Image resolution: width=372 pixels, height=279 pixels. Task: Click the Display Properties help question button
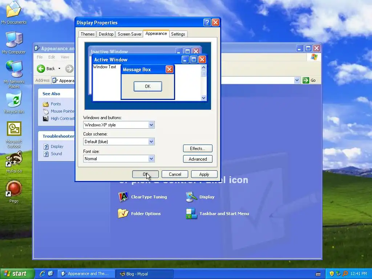[x=207, y=22]
